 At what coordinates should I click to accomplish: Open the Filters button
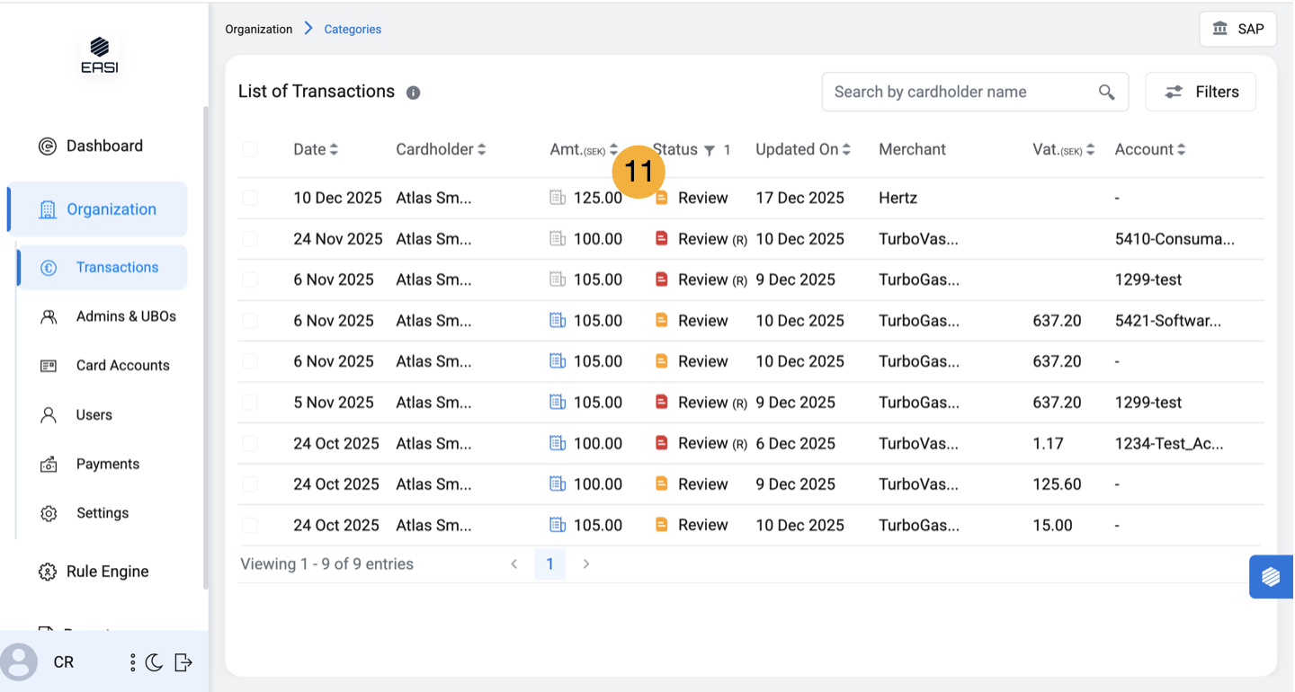1200,92
